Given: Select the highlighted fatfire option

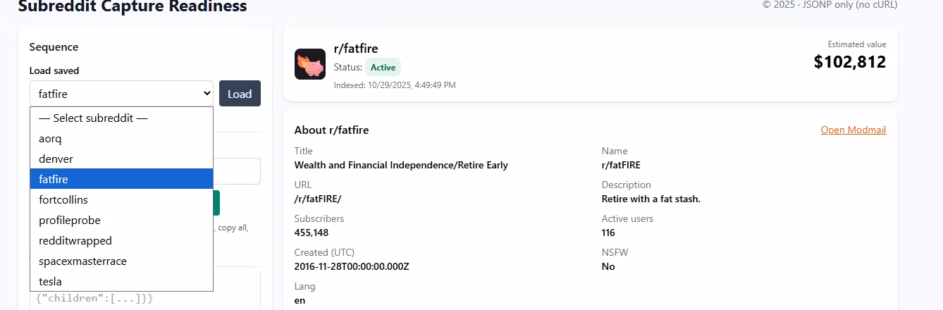Looking at the screenshot, I should (121, 180).
